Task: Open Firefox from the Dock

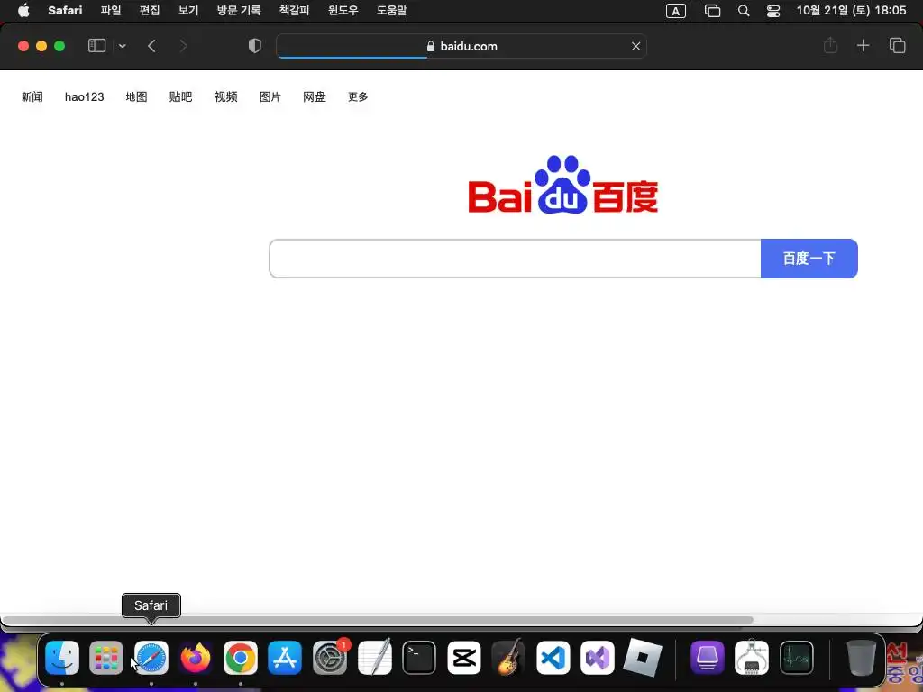Action: click(196, 657)
